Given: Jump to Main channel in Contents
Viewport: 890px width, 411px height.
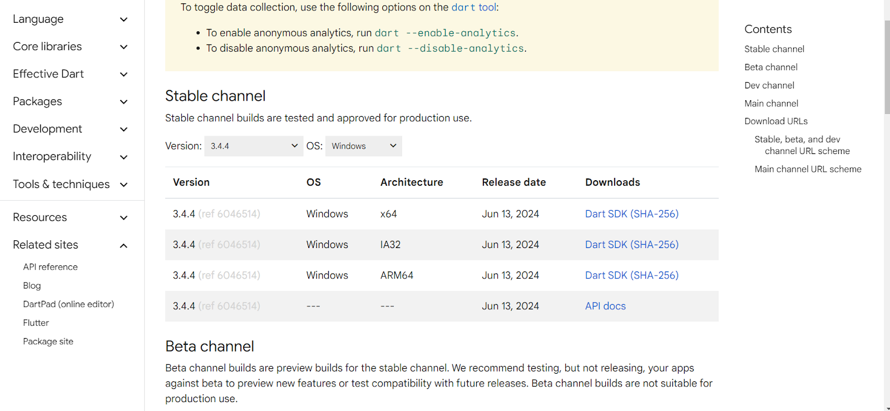Looking at the screenshot, I should (x=772, y=103).
